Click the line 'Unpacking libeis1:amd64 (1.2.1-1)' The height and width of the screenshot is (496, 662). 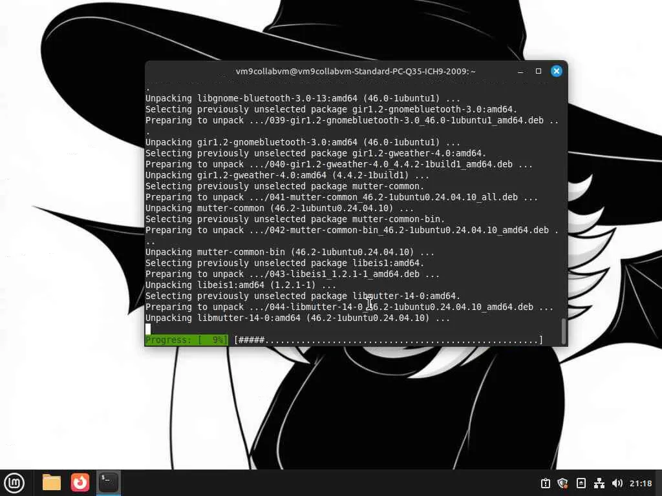pyautogui.click(x=240, y=285)
